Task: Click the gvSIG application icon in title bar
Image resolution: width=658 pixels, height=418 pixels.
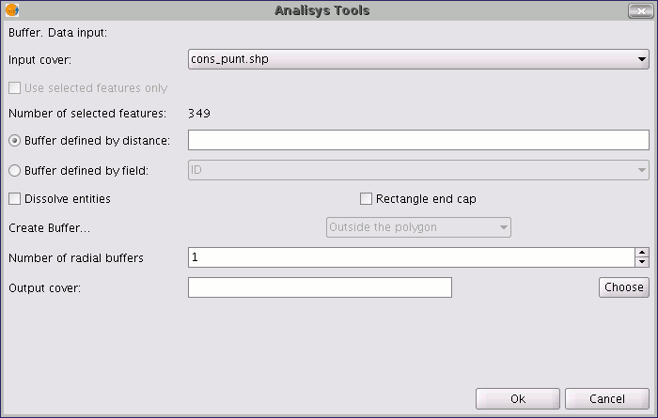Action: pos(12,10)
